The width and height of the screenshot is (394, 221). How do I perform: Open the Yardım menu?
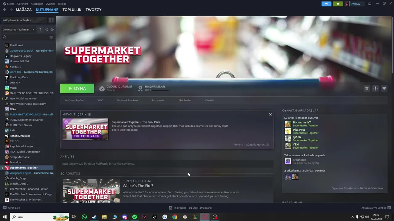(x=62, y=4)
